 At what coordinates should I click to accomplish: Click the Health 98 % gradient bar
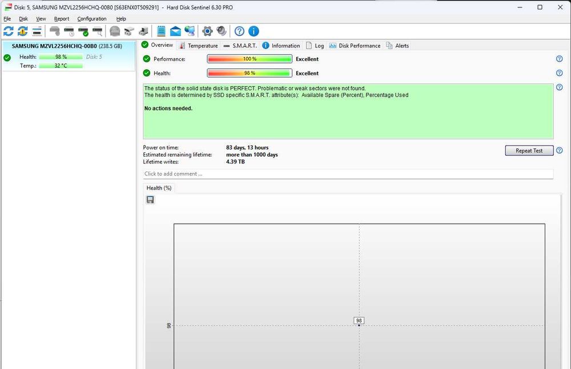250,73
